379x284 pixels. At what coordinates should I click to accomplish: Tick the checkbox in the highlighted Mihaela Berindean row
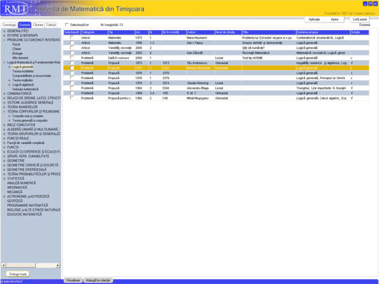click(x=72, y=68)
